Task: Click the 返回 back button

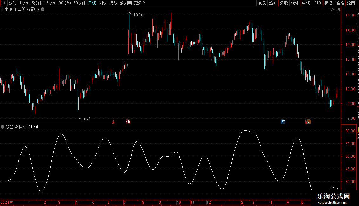Action: 351,3
